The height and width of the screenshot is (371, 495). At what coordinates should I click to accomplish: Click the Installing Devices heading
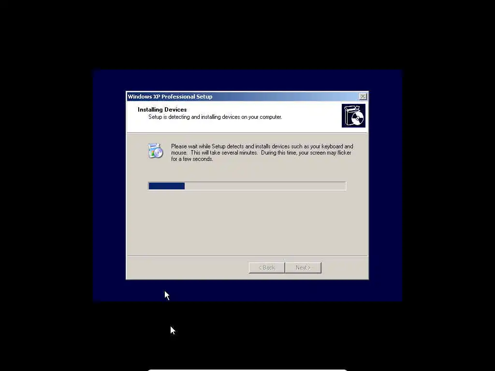[x=162, y=110]
